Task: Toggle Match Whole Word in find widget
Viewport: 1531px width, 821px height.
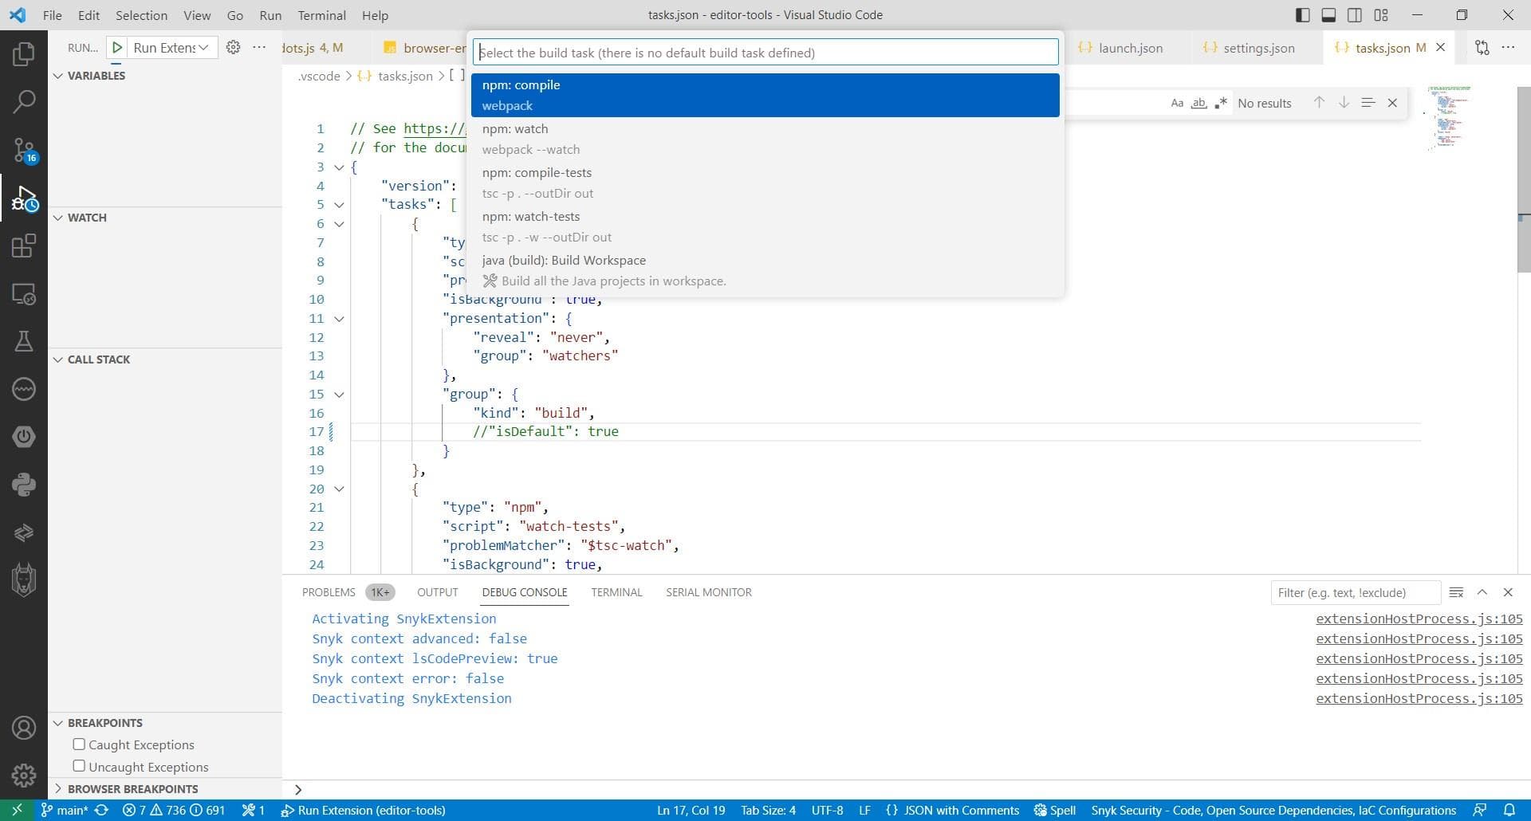Action: pyautogui.click(x=1198, y=103)
